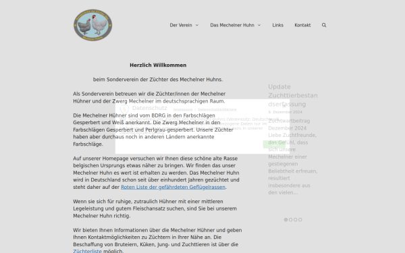Open the Impressum link in the popup
This screenshot has height=253, width=405.
tap(183, 109)
